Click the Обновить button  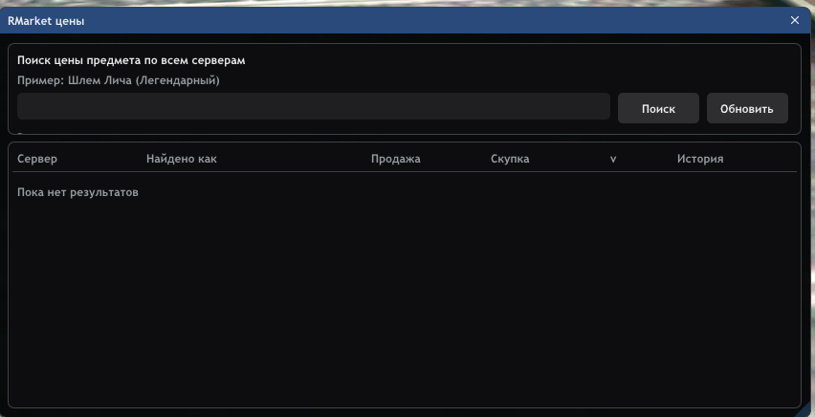pos(747,109)
